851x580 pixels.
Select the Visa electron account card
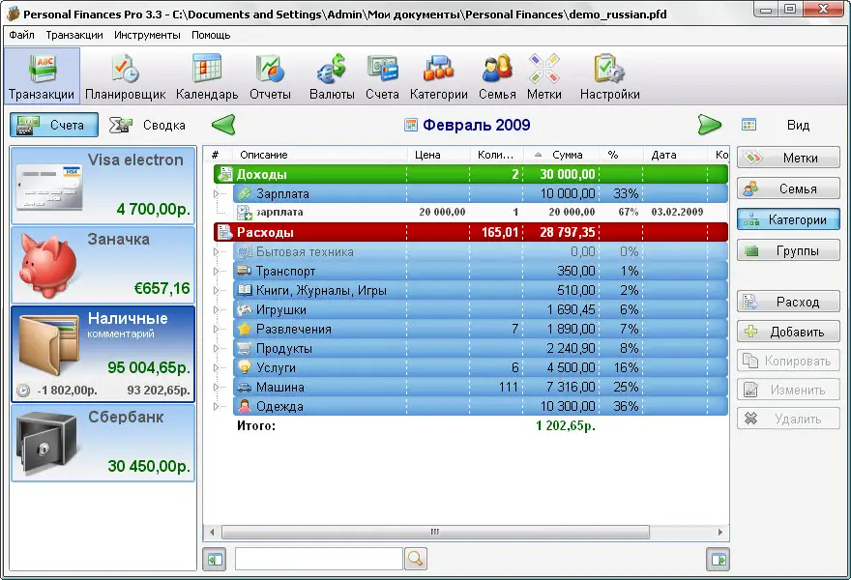pyautogui.click(x=103, y=185)
